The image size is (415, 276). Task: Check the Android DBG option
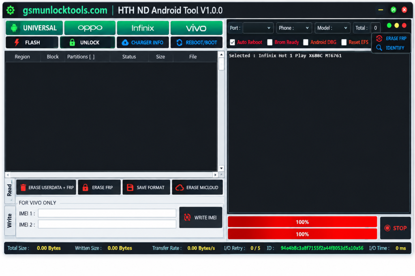[x=306, y=42]
